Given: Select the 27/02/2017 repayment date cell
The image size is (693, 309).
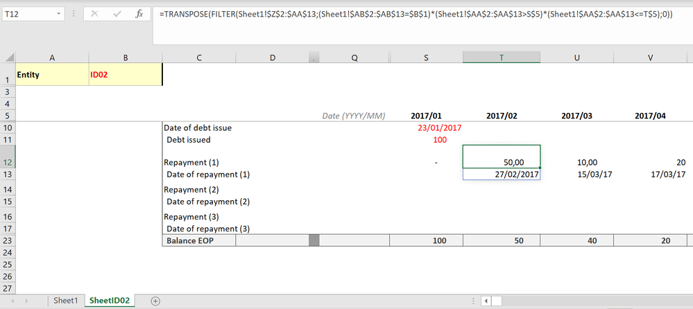Looking at the screenshot, I should 501,175.
